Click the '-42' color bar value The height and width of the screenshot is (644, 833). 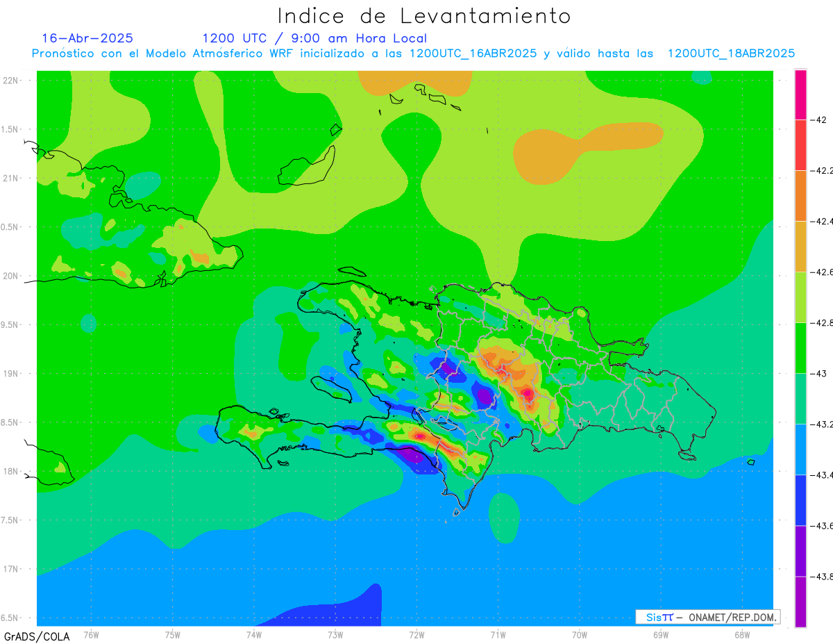819,119
